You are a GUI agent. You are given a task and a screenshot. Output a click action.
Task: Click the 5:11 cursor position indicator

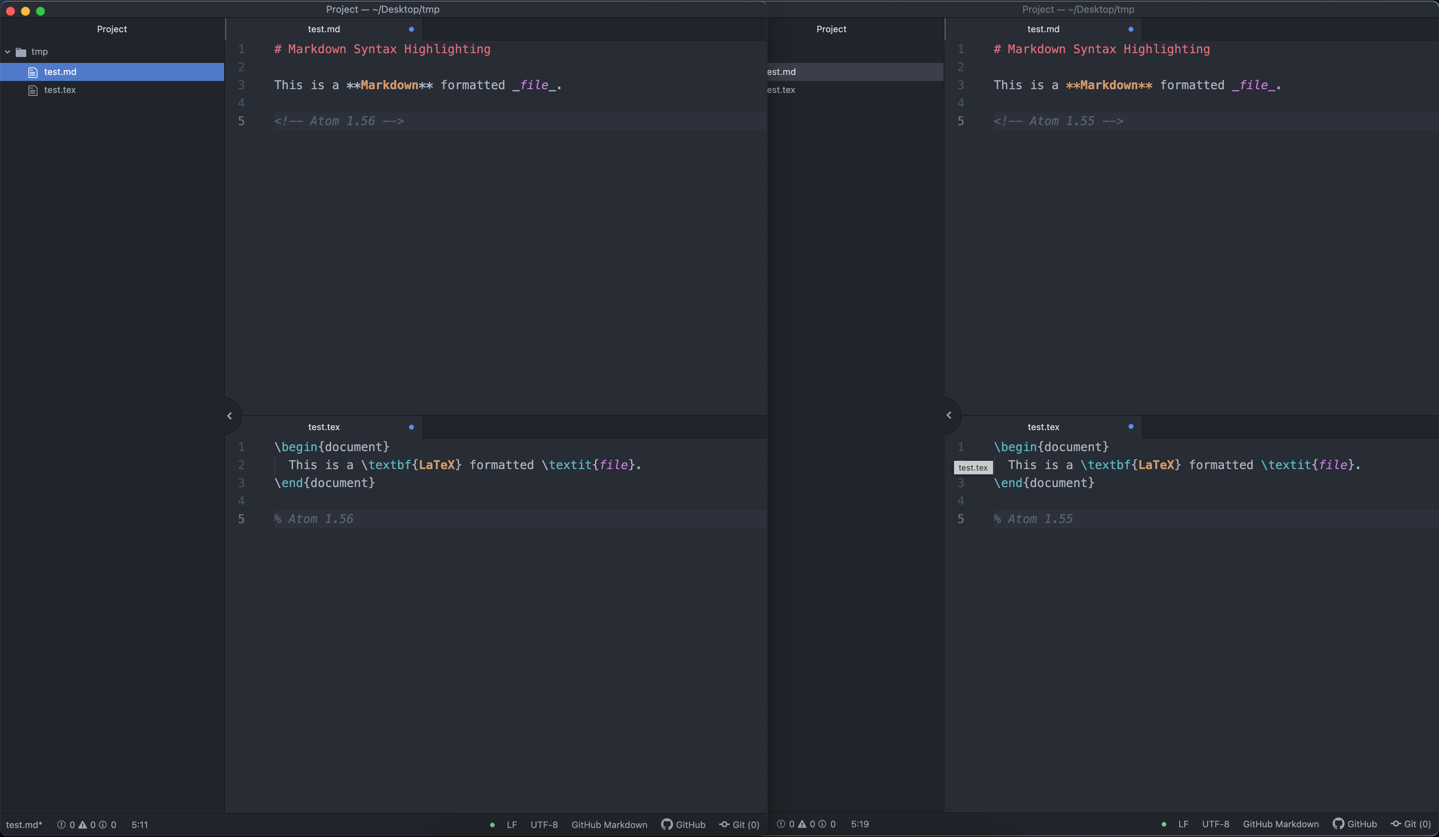(x=139, y=824)
